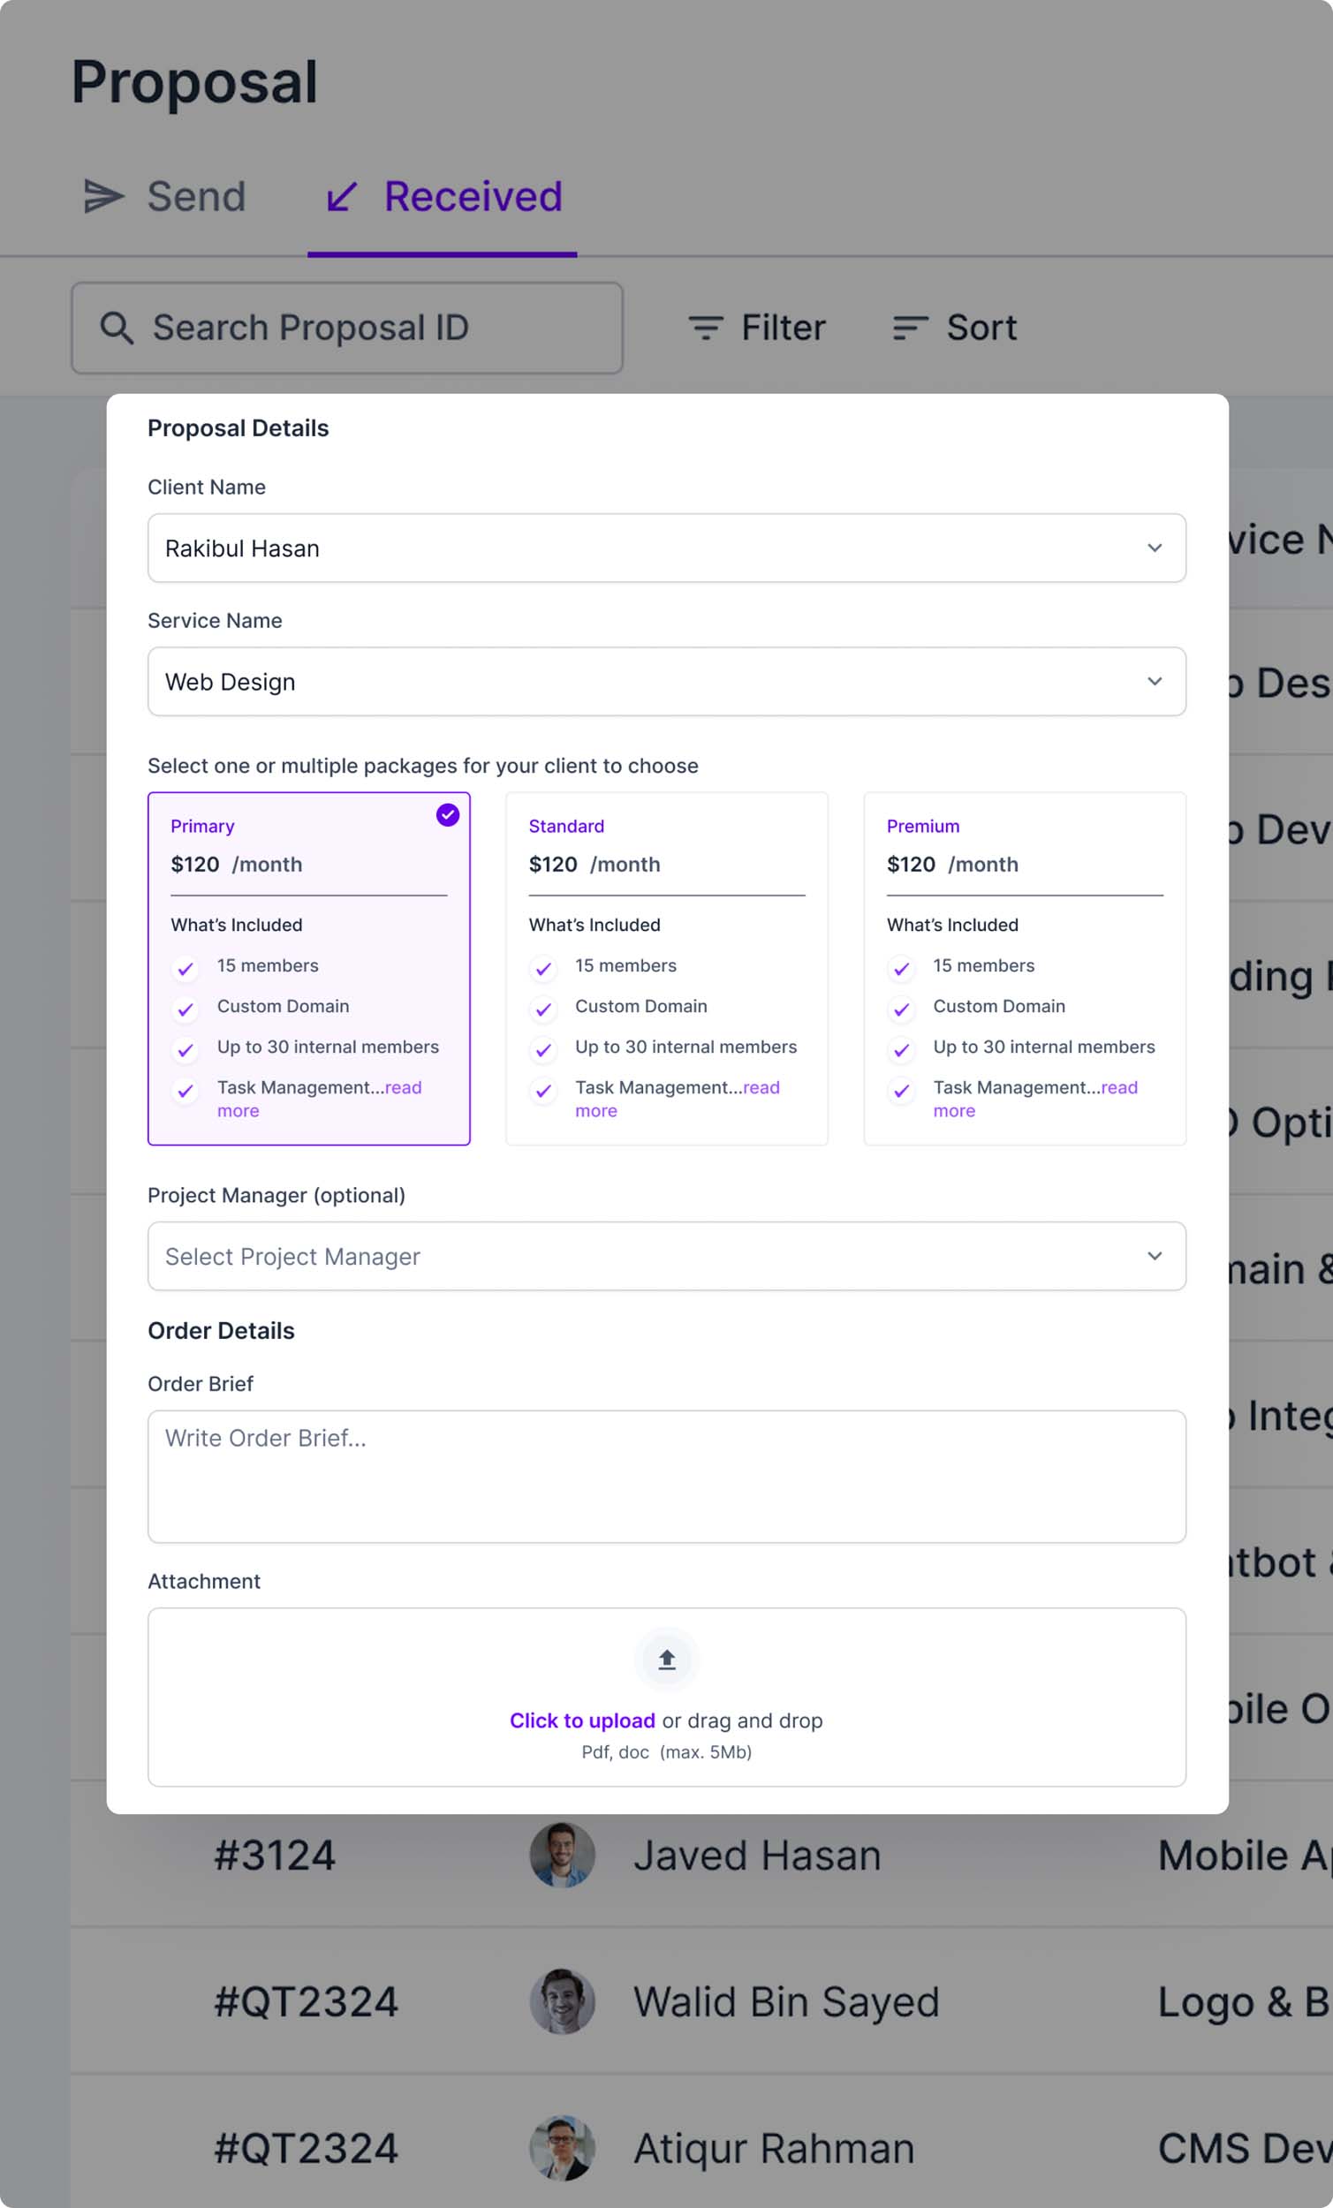Click the Sort lines icon

coord(910,328)
